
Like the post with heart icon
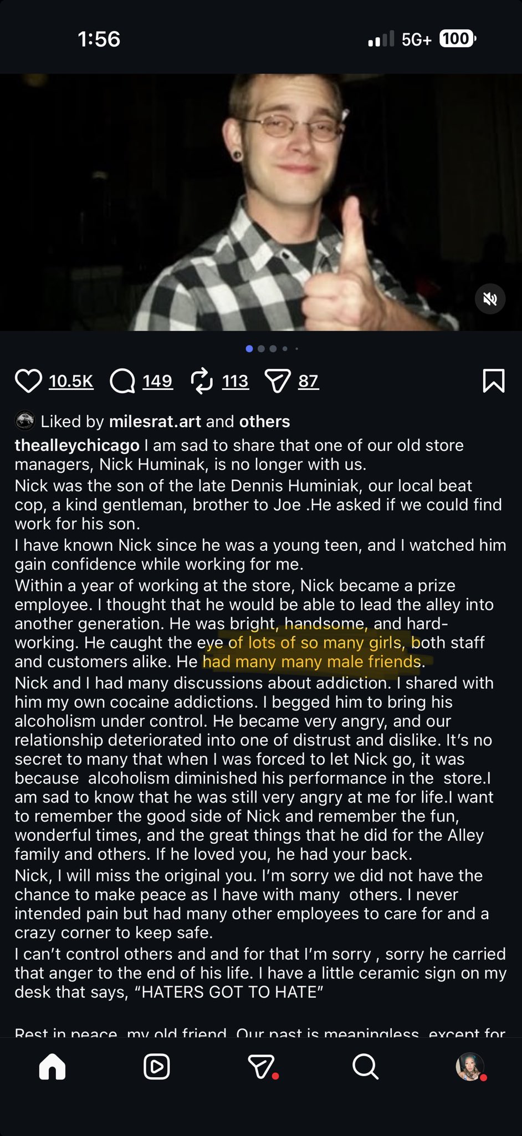(x=28, y=381)
